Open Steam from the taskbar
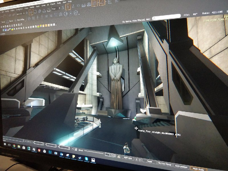 point(80,158)
